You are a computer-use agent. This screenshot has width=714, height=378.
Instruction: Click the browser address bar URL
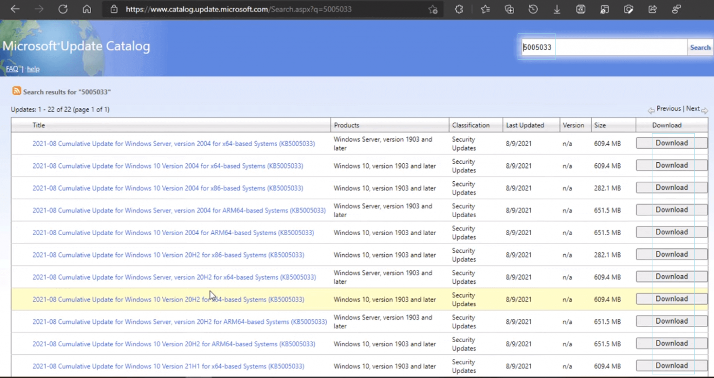pos(238,9)
